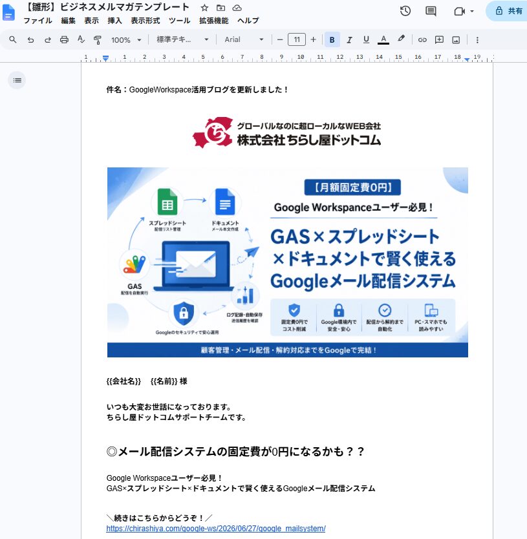The height and width of the screenshot is (539, 527).
Task: Open the Arial font dropdown
Action: pos(244,39)
